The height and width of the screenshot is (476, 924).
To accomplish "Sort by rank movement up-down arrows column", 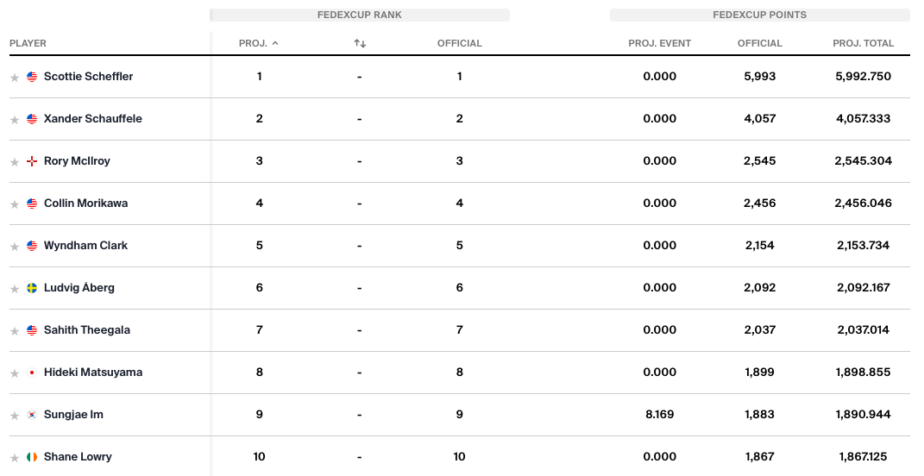I will [x=360, y=43].
